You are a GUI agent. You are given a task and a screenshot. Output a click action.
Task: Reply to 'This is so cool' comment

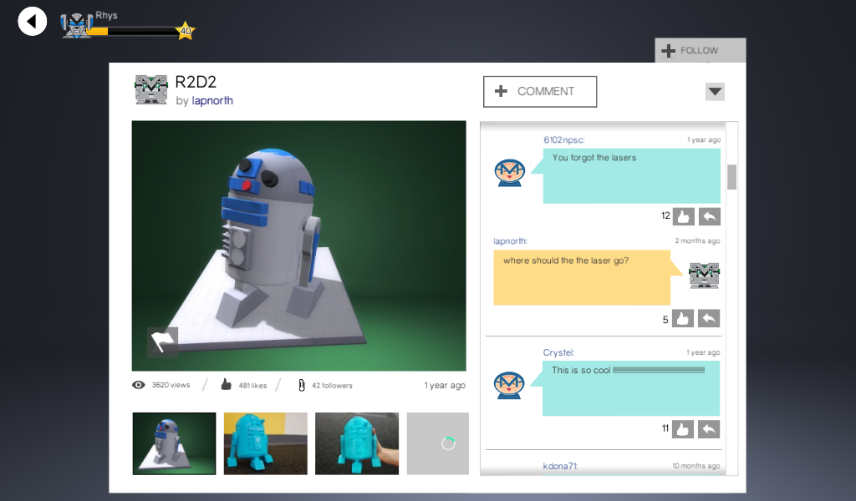point(709,429)
